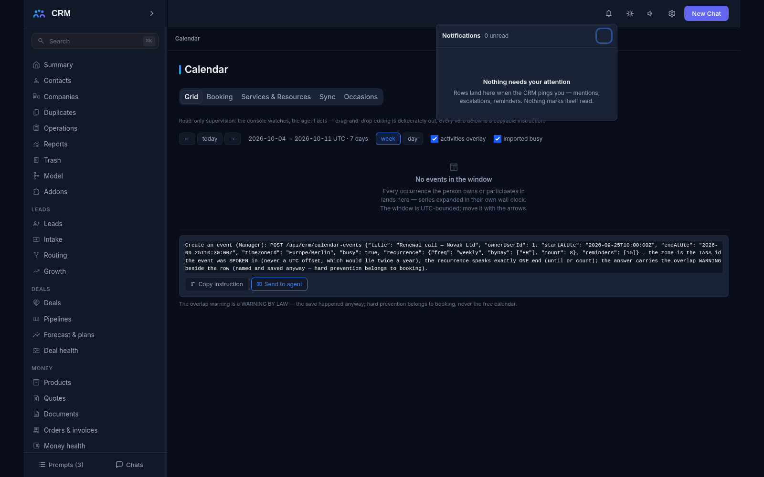Open Reports from the sidebar
The height and width of the screenshot is (477, 764).
click(x=95, y=144)
